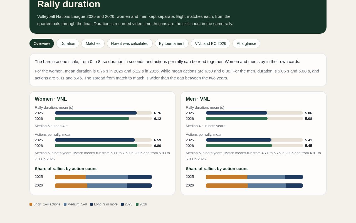This screenshot has width=356, height=223.
Task: Click the Women 2026 share stacked bar
Action: pos(103,186)
